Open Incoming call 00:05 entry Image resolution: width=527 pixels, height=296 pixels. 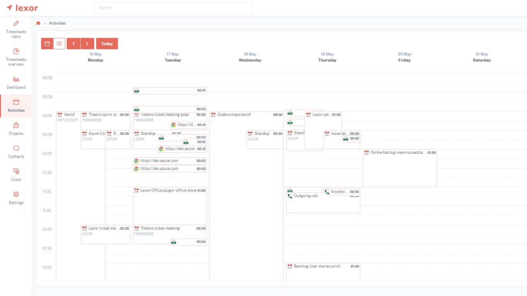point(342,192)
